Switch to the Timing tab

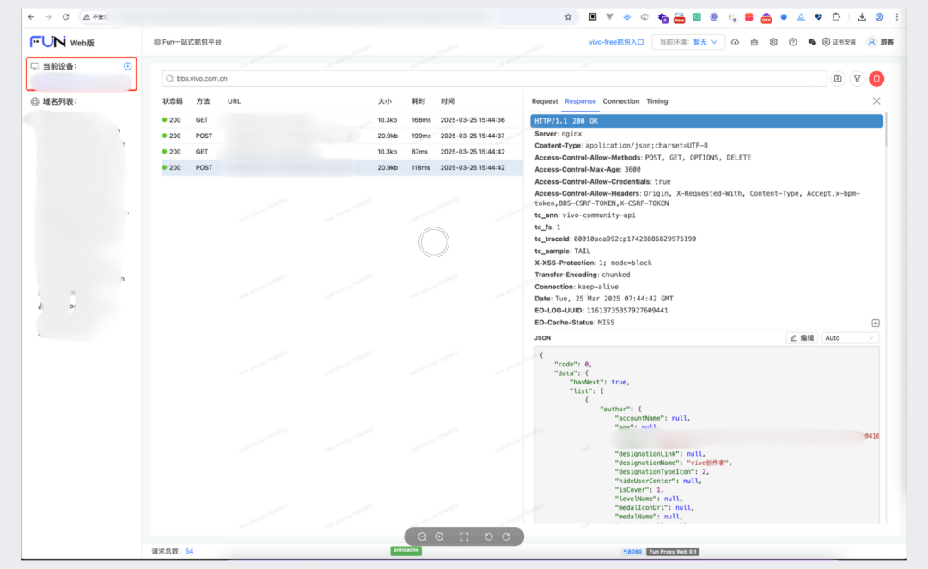point(656,101)
